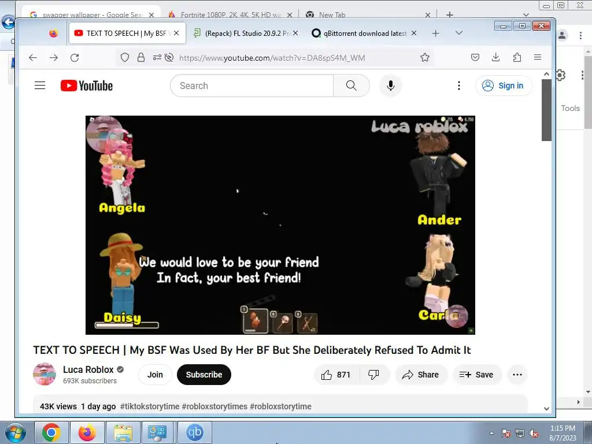
Task: Open YouTube guide sidebar menu
Action: pyautogui.click(x=40, y=86)
